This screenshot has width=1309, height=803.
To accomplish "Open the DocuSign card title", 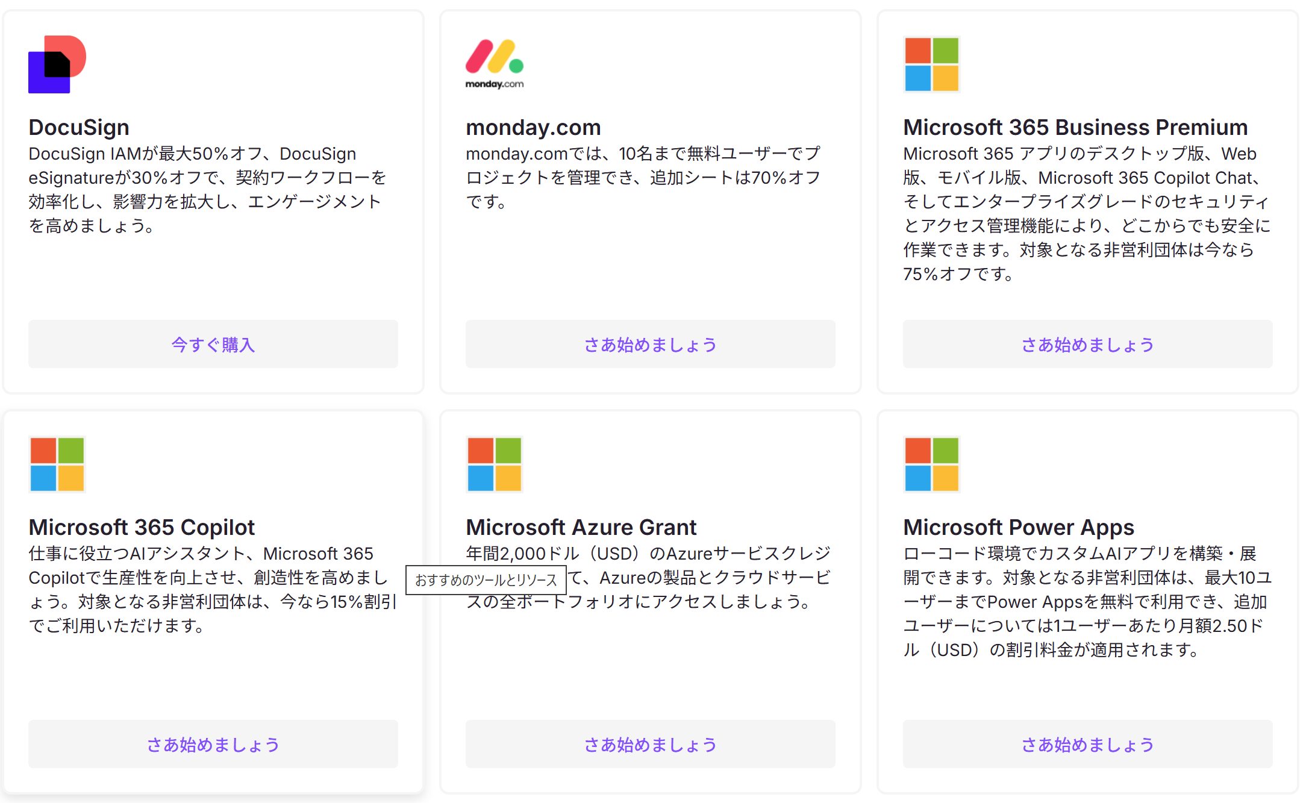I will click(79, 127).
